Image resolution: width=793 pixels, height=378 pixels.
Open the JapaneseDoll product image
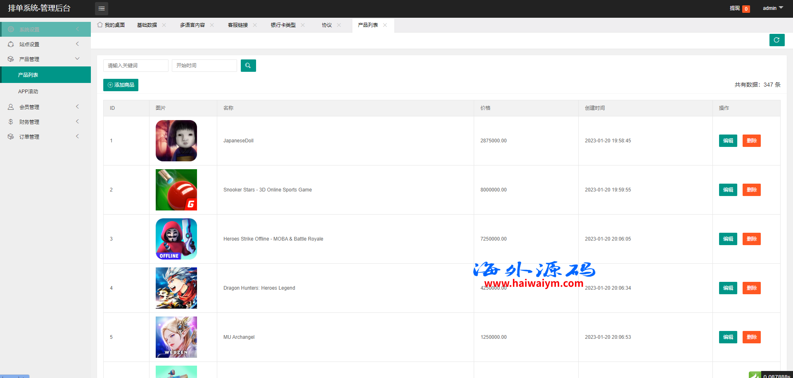[176, 141]
